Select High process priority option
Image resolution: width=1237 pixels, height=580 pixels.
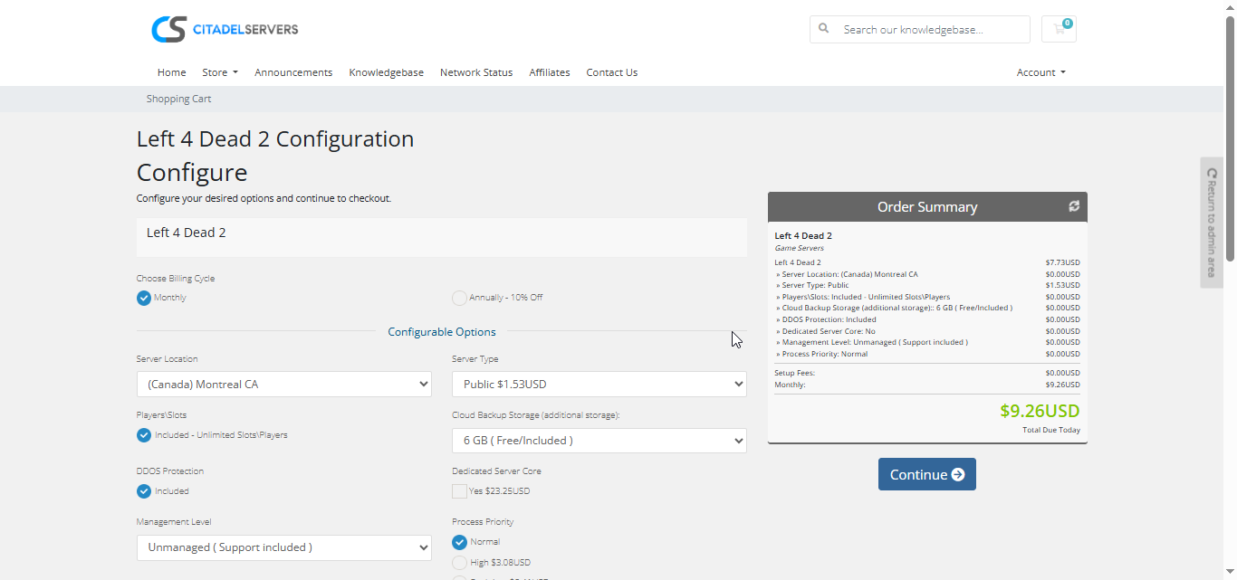tap(460, 563)
